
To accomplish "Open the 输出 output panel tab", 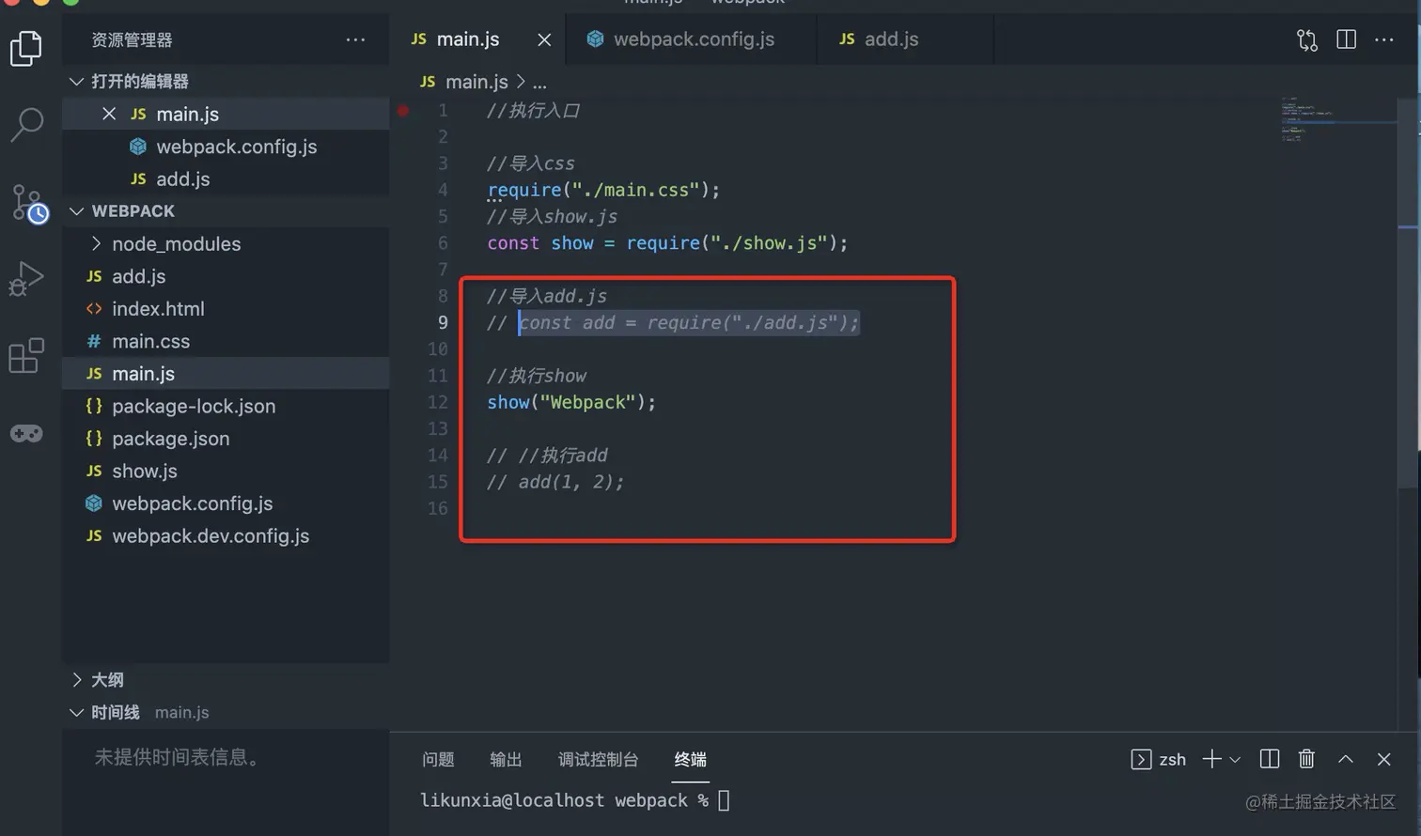I will (506, 759).
